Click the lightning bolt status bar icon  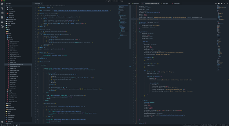click(x=20, y=125)
